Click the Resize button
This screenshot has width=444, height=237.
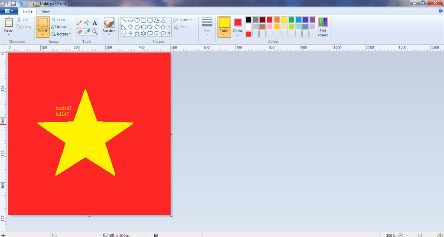tap(59, 27)
